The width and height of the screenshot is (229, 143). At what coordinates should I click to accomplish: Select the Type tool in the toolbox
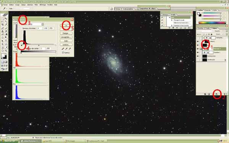tap(6, 41)
